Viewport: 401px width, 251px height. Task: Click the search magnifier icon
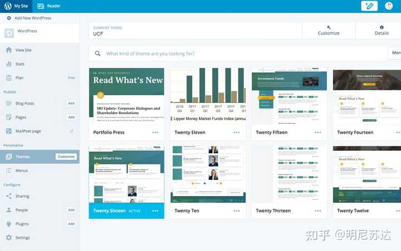click(97, 53)
